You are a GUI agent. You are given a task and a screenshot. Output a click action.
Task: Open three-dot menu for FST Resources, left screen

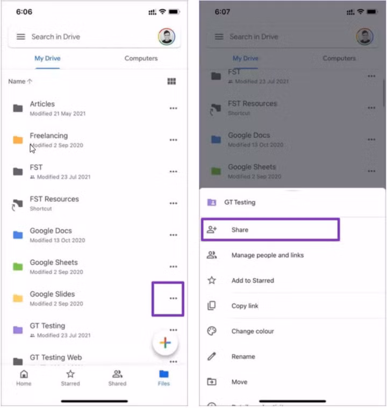[x=174, y=203]
